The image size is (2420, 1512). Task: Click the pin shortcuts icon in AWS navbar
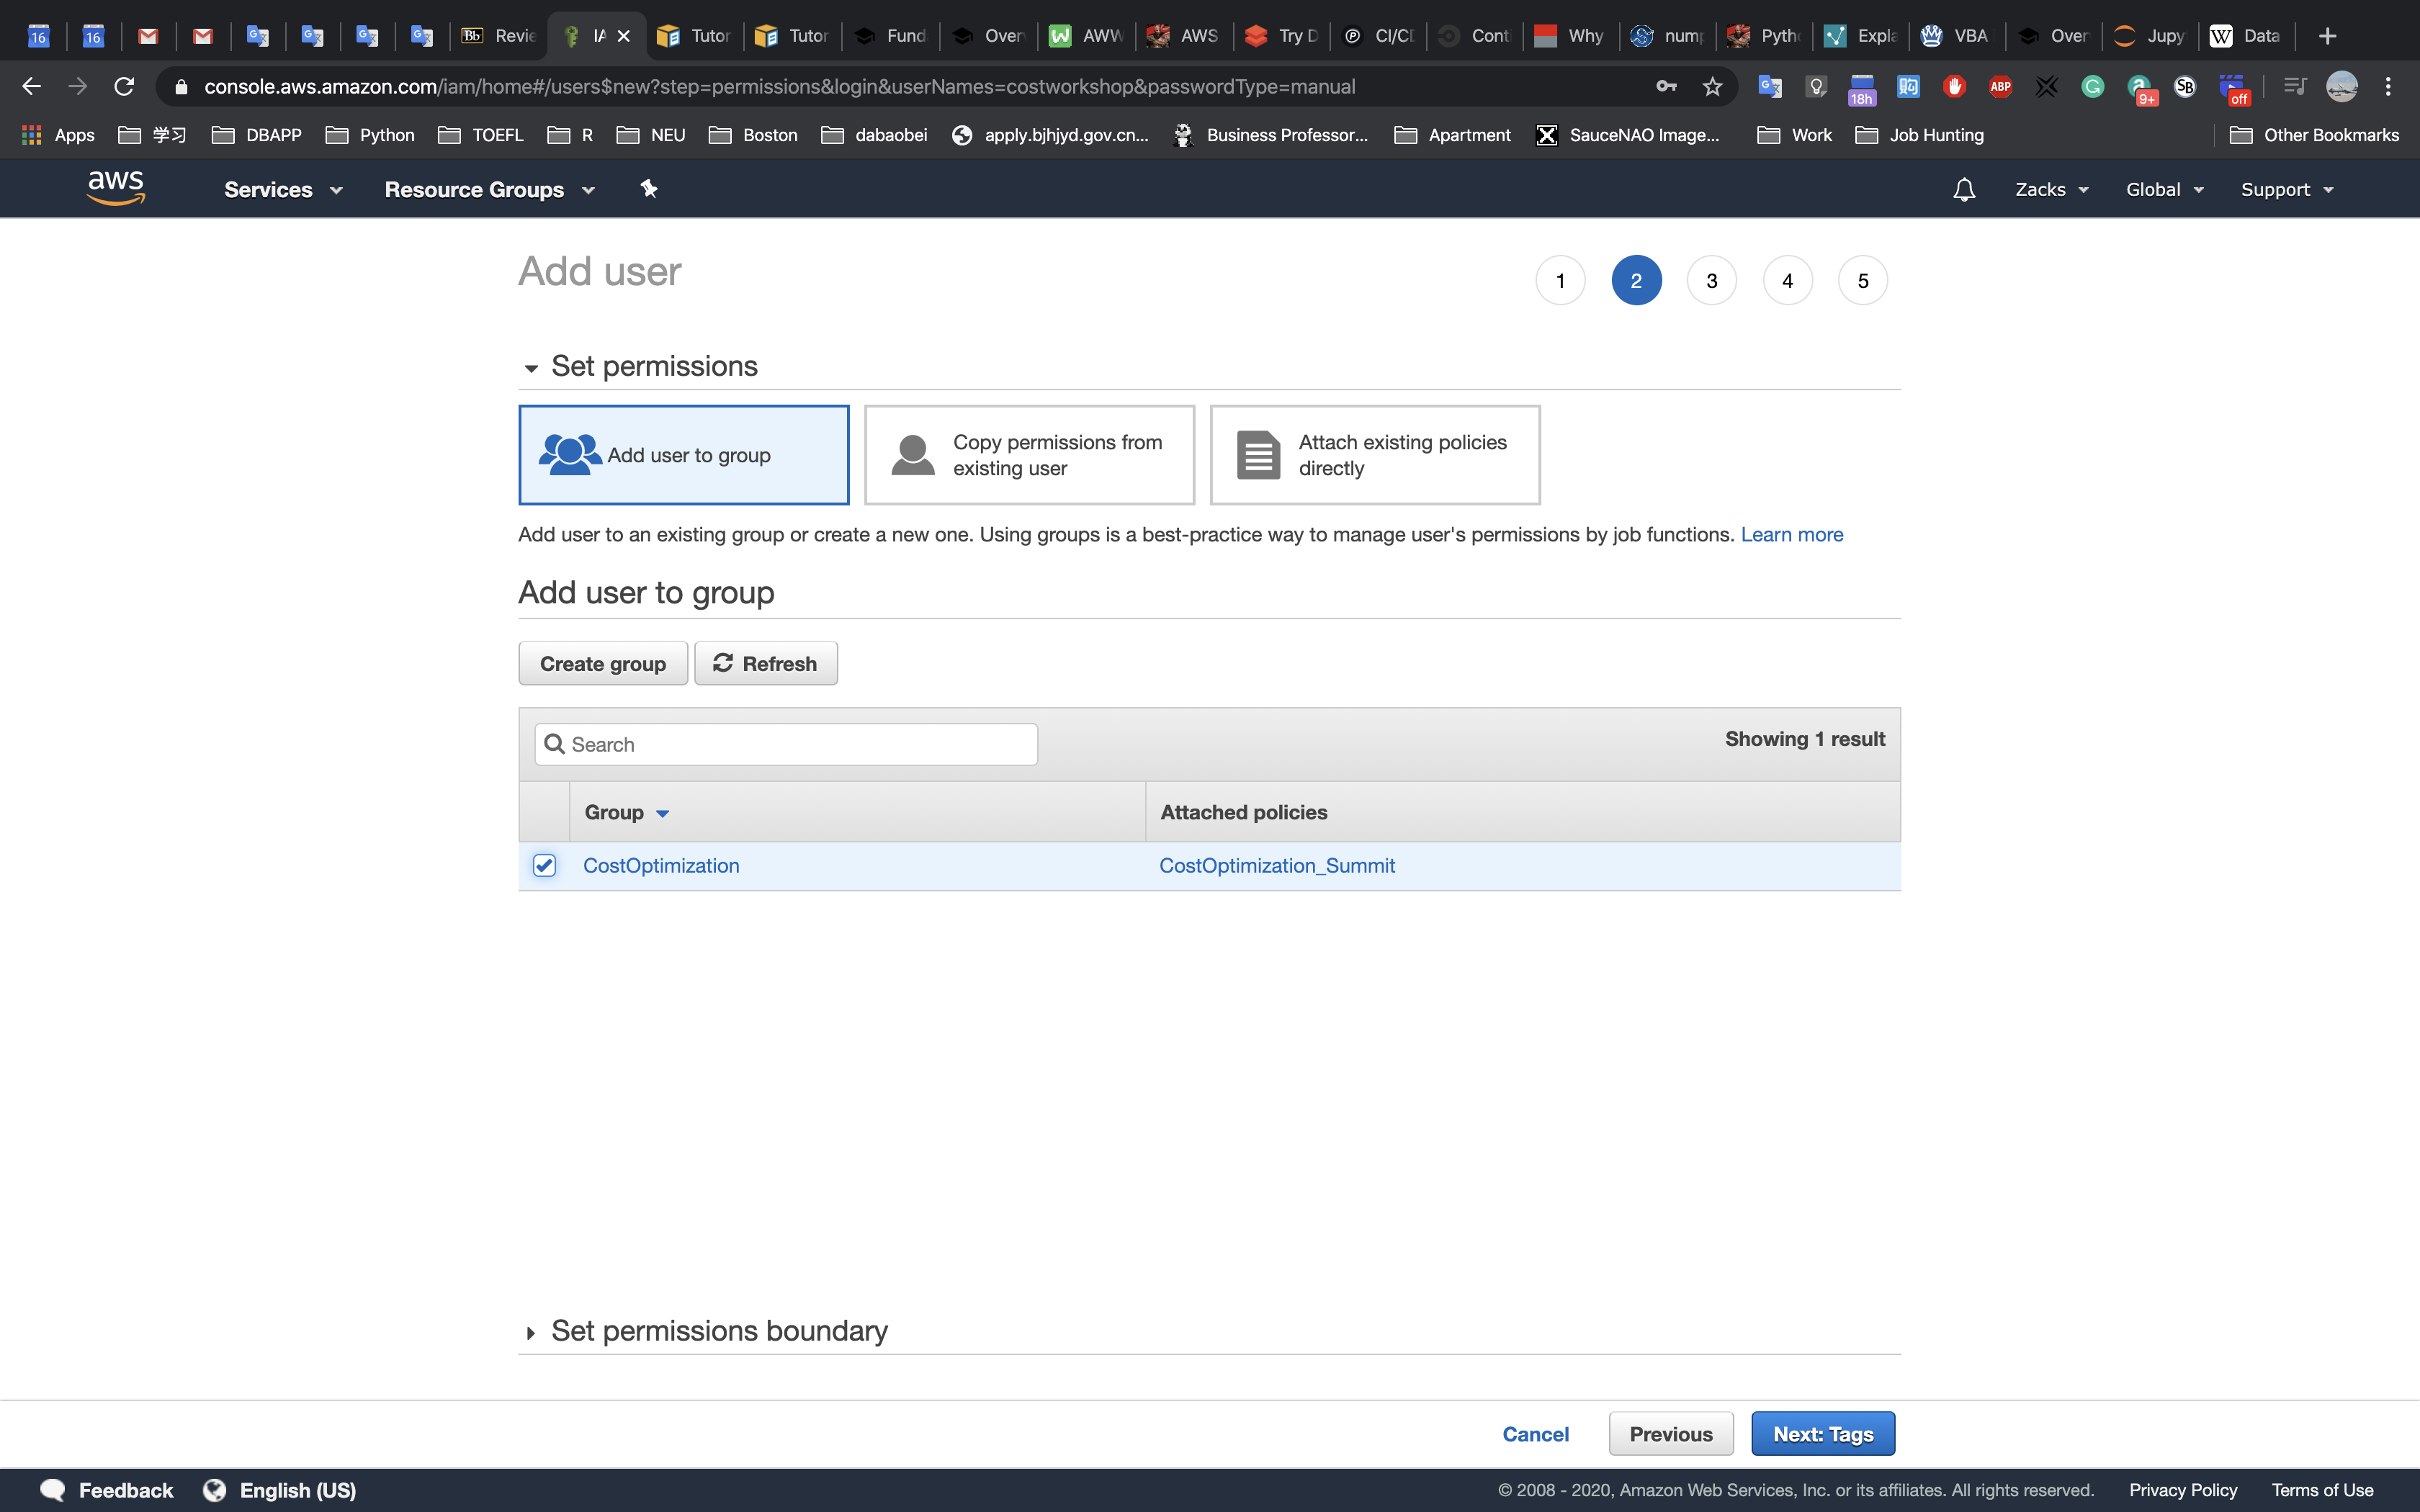tap(648, 189)
